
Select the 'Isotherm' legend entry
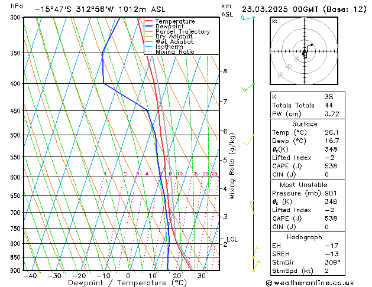[x=169, y=47]
